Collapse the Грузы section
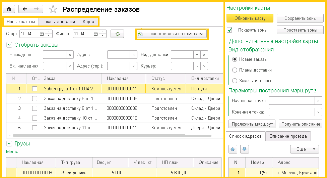The width and height of the screenshot is (327, 178). click(9, 144)
